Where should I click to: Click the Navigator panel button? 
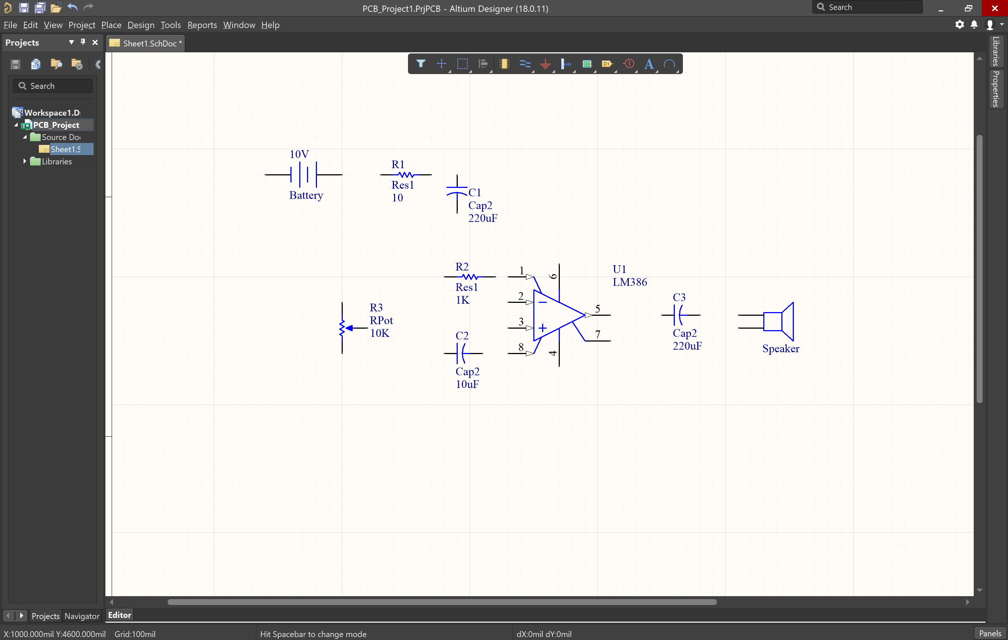81,616
